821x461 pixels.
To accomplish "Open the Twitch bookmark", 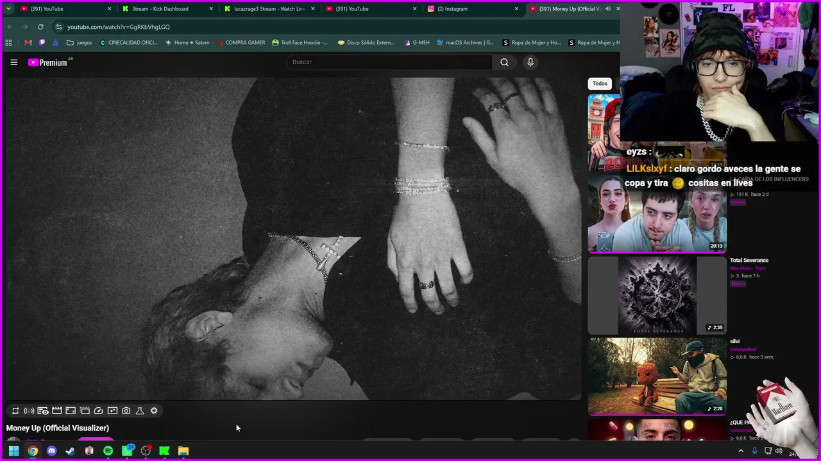I will click(42, 43).
